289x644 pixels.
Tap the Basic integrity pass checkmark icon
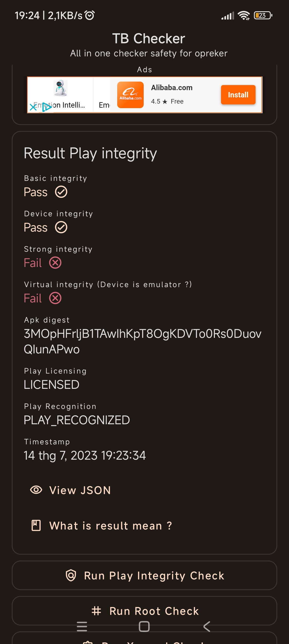click(x=61, y=192)
